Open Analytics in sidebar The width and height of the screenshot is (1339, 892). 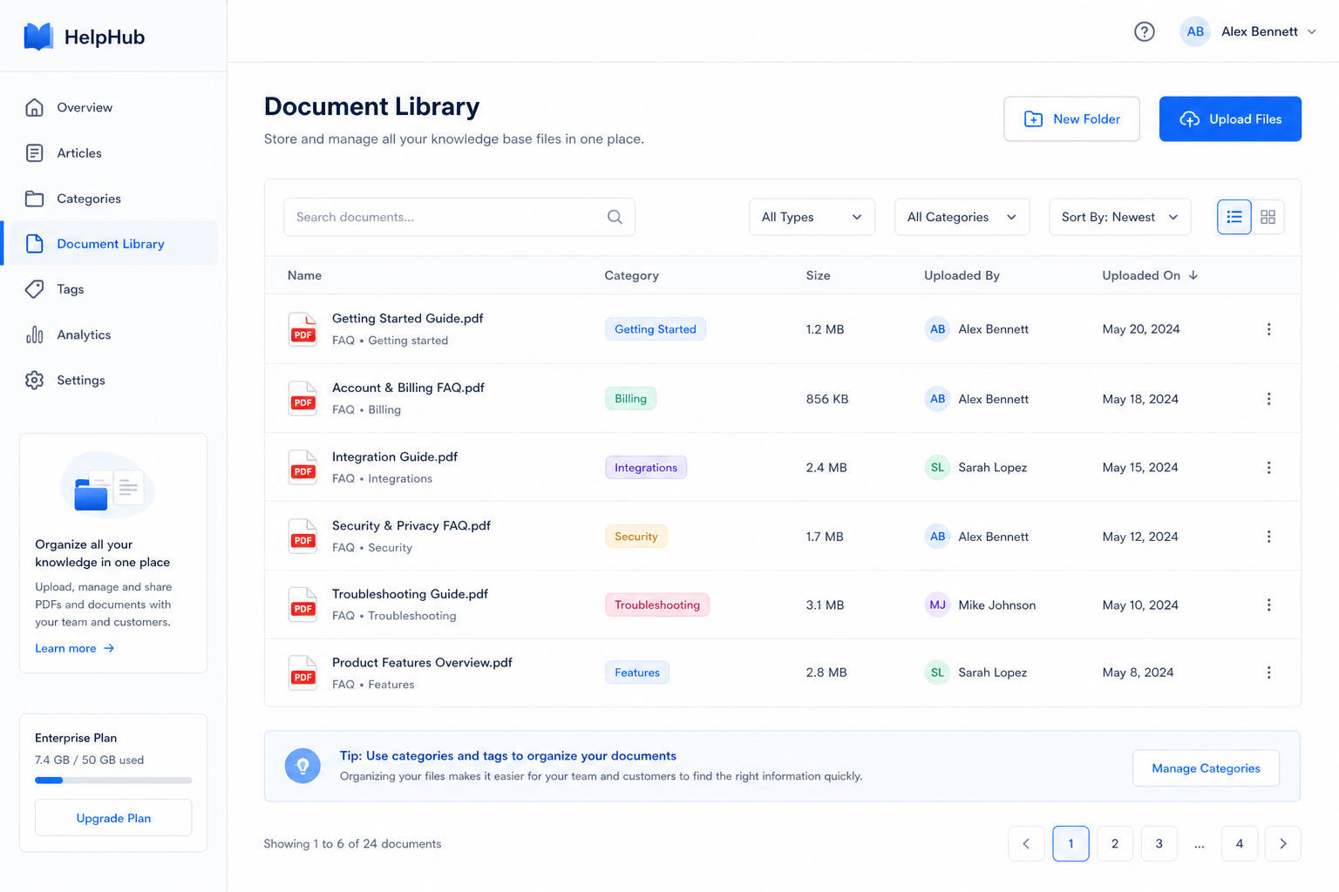(111, 334)
